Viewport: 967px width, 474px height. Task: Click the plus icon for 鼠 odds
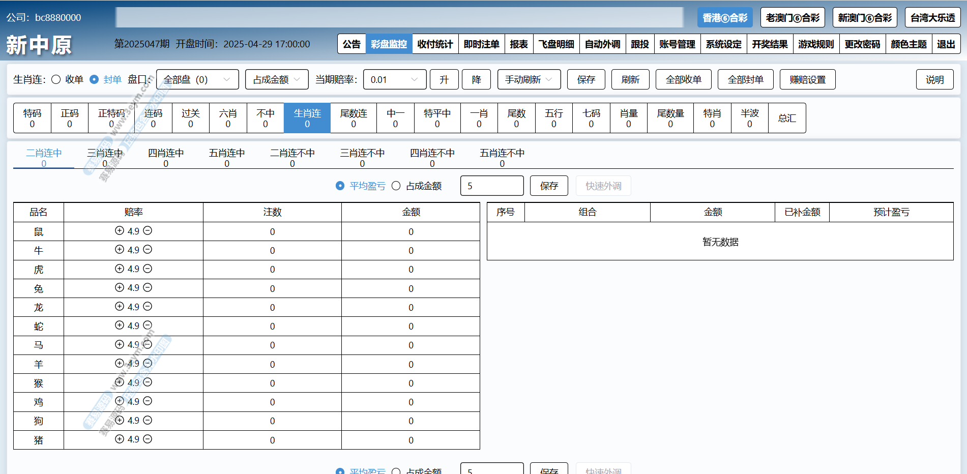pyautogui.click(x=120, y=231)
